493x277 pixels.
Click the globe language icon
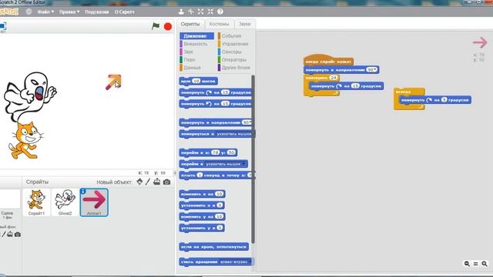pos(29,12)
